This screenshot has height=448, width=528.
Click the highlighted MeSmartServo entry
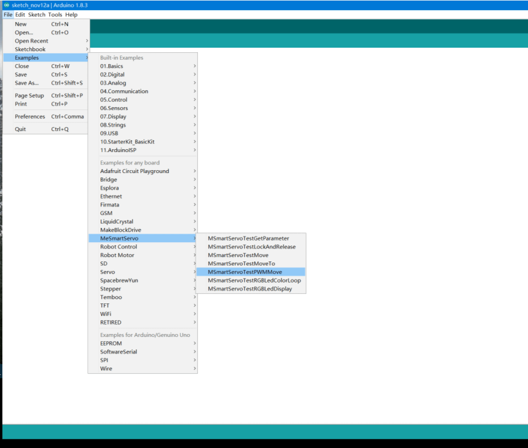click(x=143, y=238)
